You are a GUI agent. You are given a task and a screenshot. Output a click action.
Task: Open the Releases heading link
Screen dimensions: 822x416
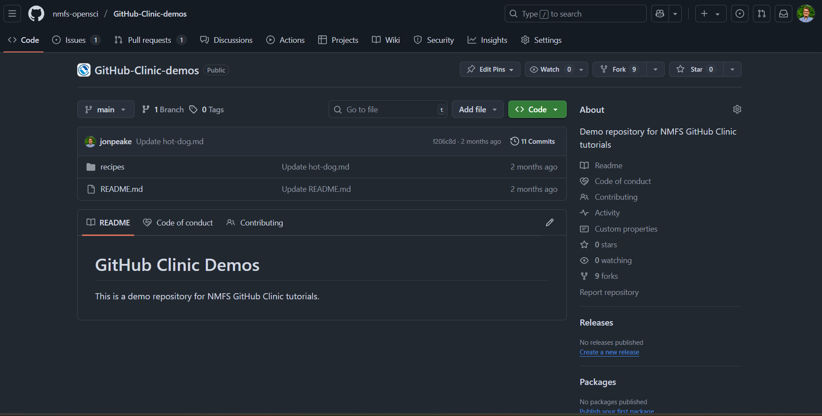[x=597, y=322]
